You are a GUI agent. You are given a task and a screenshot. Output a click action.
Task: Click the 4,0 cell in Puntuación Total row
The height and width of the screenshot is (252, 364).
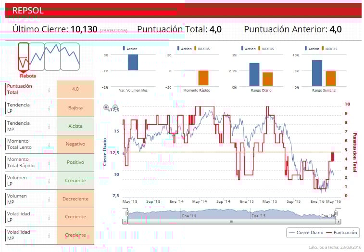(75, 89)
